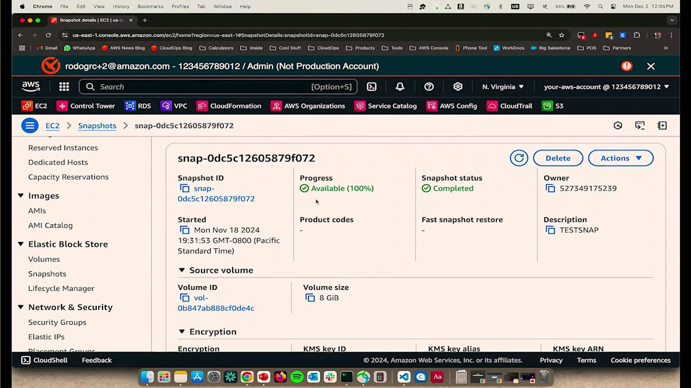
Task: Open EC2 favorite shortcut in the bar
Action: (34, 106)
